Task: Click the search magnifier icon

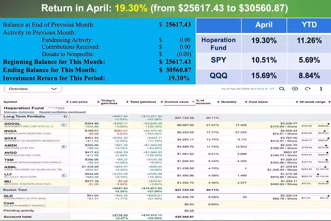Action: (282, 89)
